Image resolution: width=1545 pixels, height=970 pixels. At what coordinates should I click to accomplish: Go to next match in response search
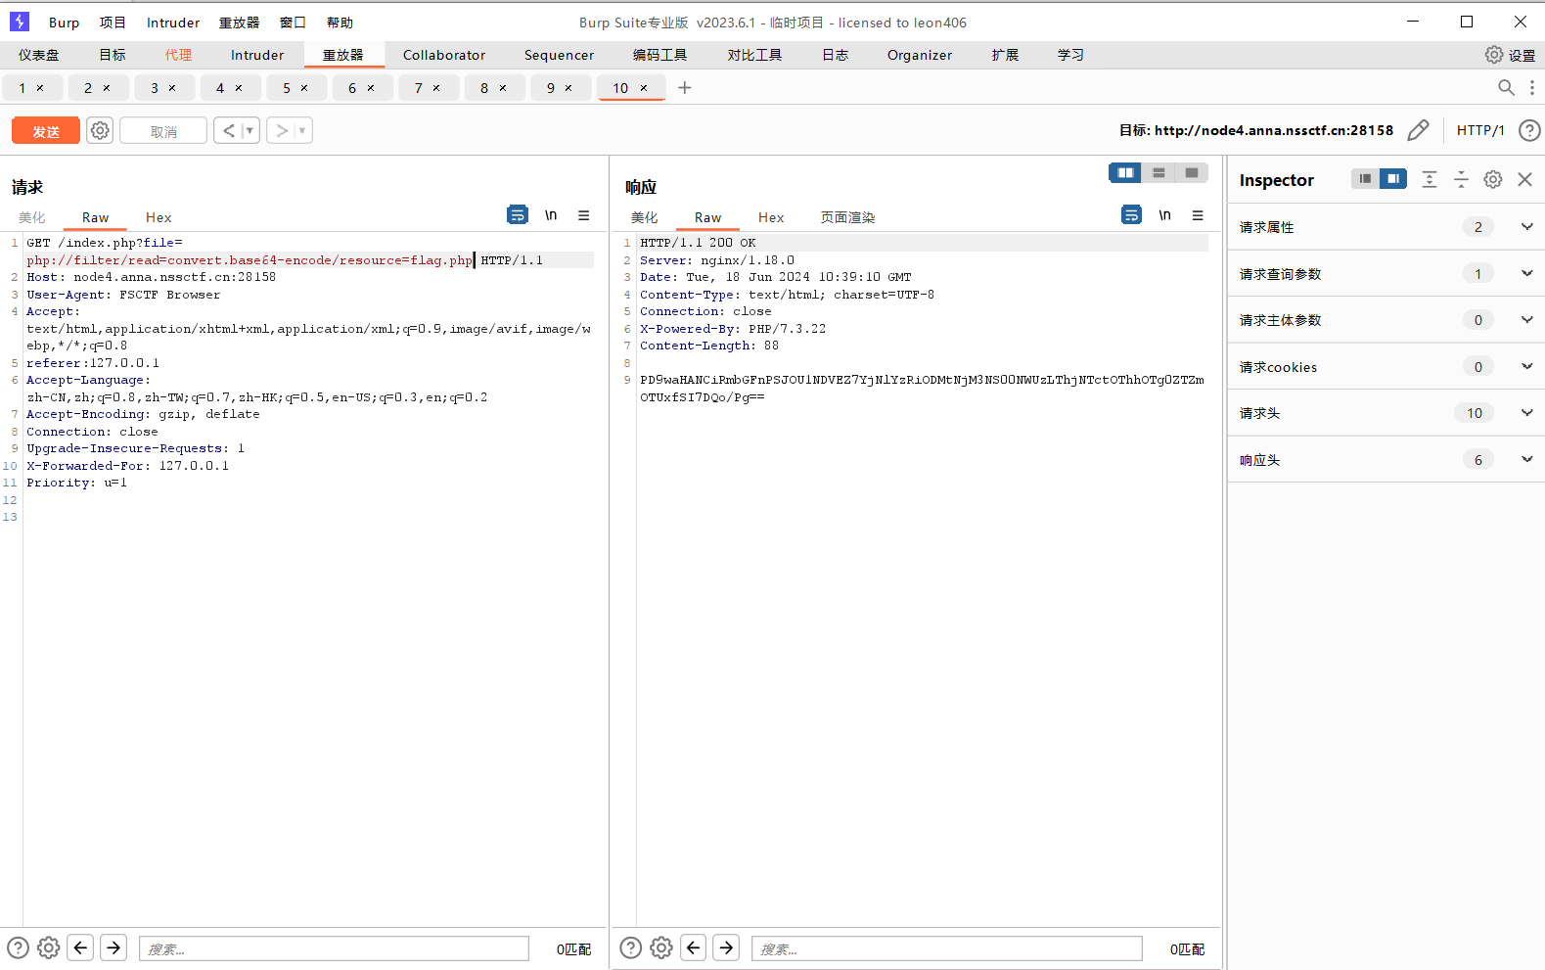726,947
